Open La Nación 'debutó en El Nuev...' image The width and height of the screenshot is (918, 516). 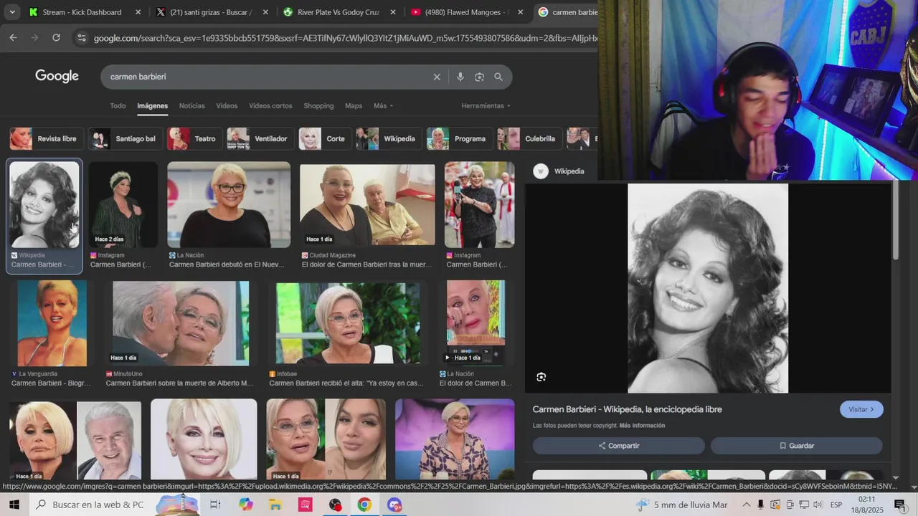coord(229,205)
